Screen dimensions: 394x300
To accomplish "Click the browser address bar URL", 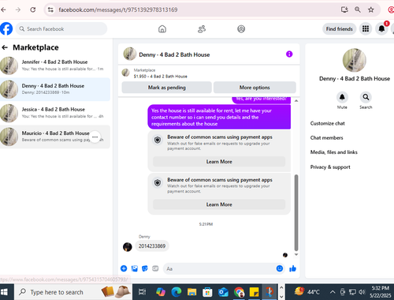I will pos(118,9).
